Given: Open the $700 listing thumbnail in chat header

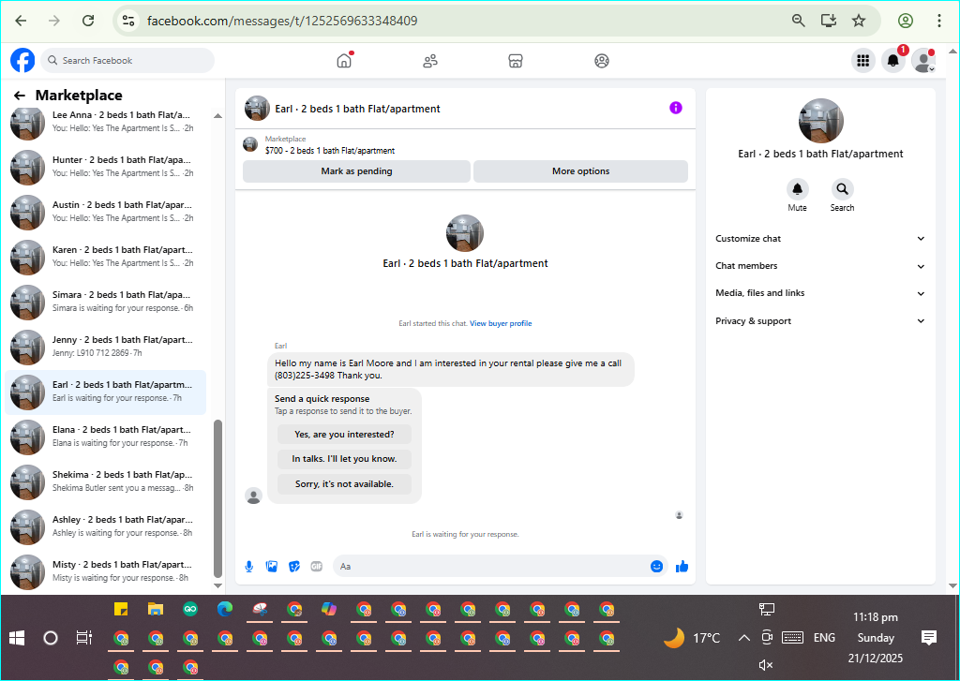Looking at the screenshot, I should [x=250, y=144].
